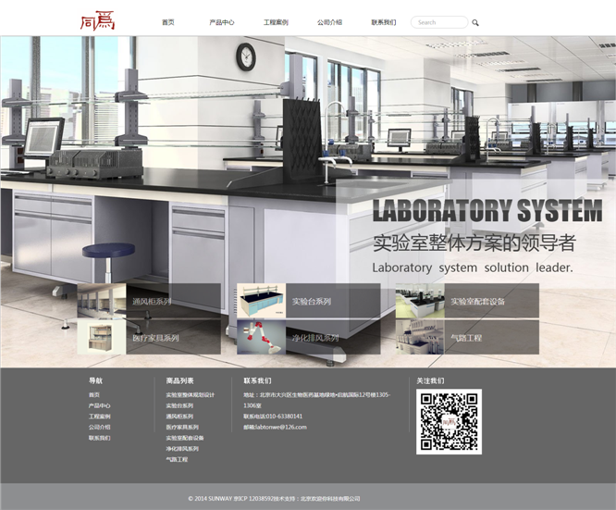The width and height of the screenshot is (616, 510).
Task: Open 产品中心 in top navigation bar
Action: [x=222, y=22]
